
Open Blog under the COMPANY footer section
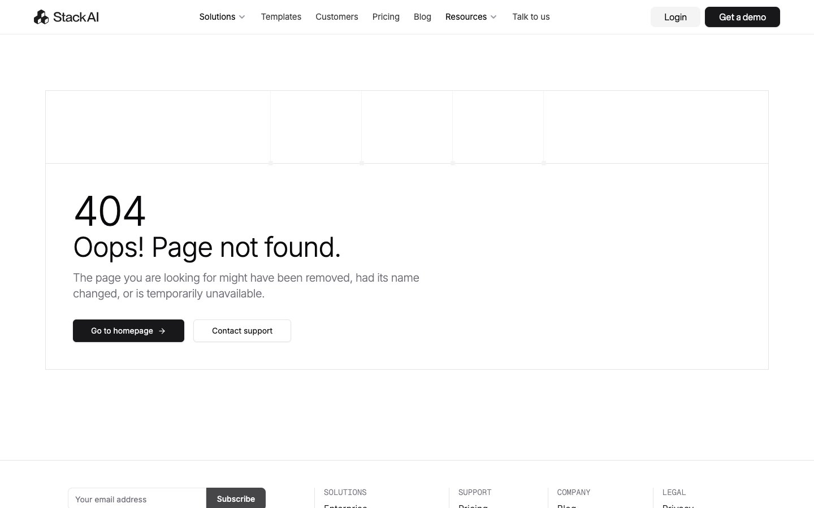point(566,507)
